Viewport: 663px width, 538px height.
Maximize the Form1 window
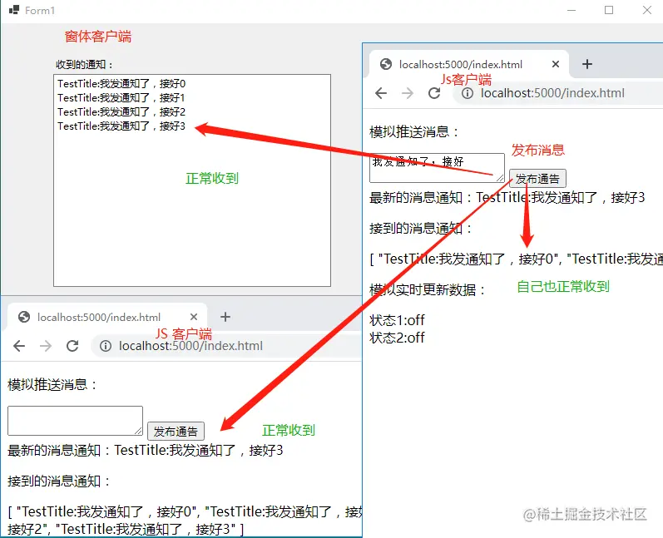[x=609, y=10]
